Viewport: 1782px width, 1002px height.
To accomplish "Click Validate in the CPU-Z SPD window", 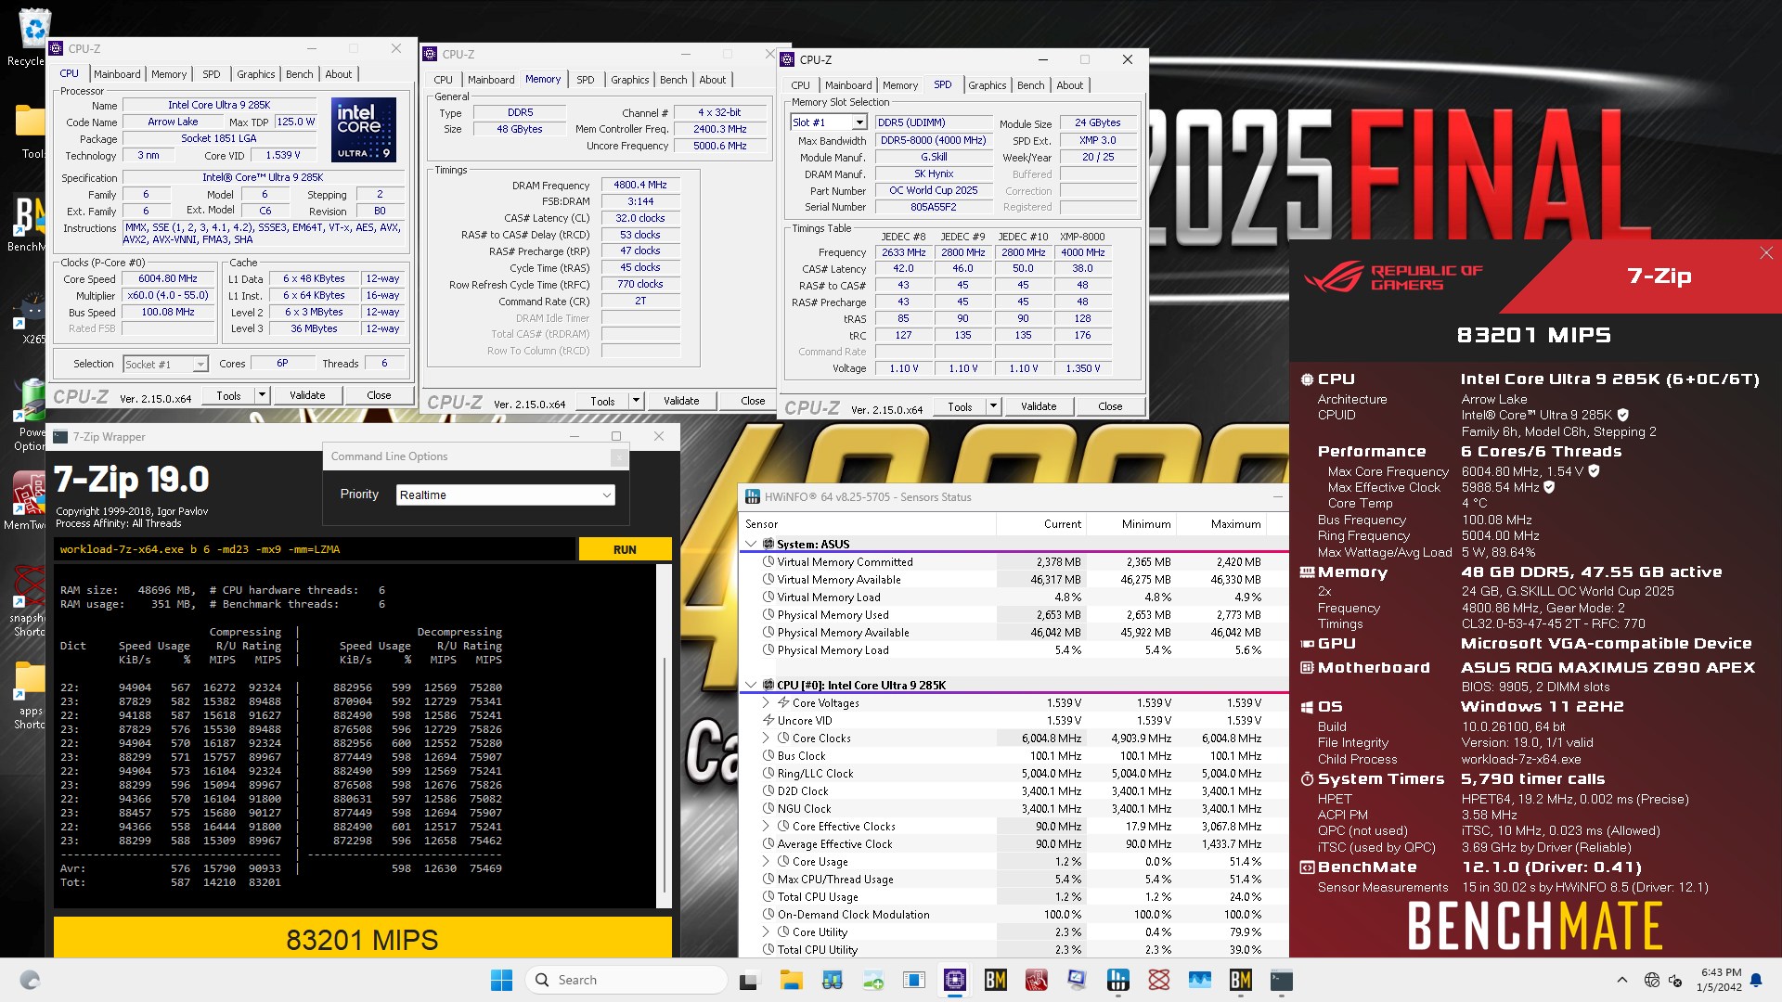I will coord(1039,406).
